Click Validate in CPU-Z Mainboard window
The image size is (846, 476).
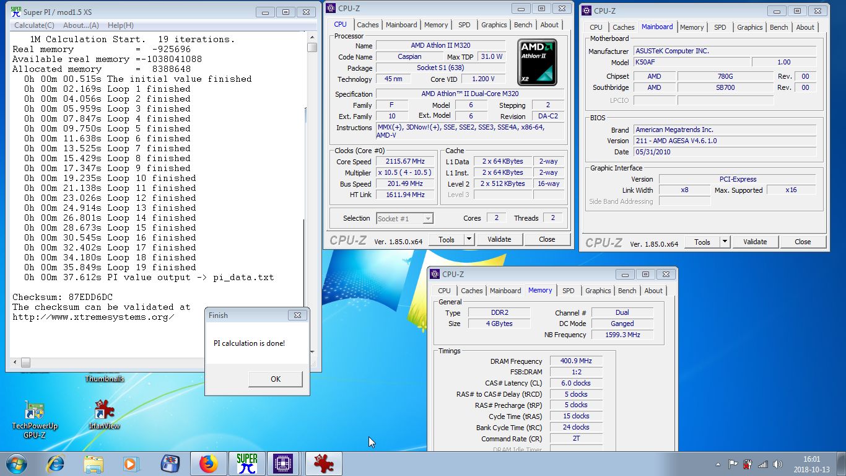tap(755, 242)
